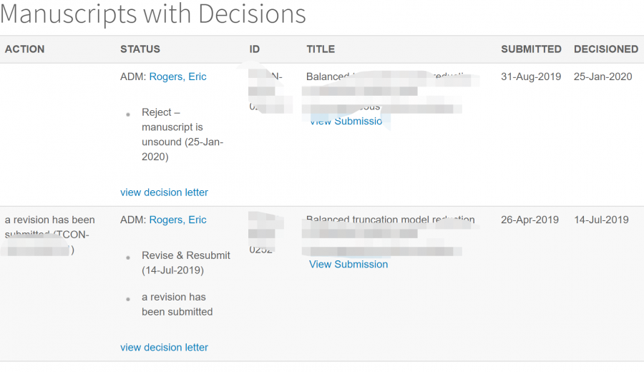Click the 25-Jan-2020 decisioned date cell
Image resolution: width=644 pixels, height=372 pixels.
coord(603,77)
